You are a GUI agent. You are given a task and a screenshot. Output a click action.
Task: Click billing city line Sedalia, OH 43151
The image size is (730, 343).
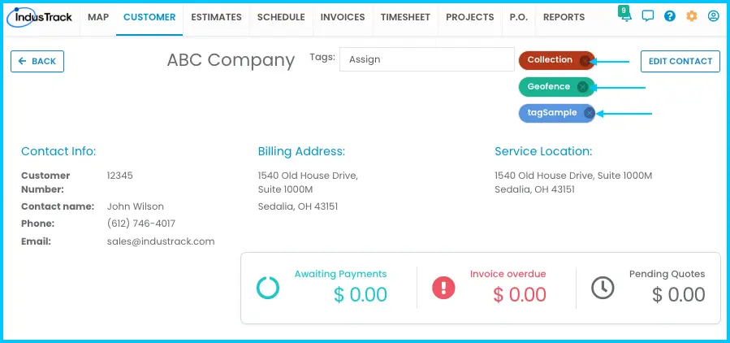click(x=298, y=206)
